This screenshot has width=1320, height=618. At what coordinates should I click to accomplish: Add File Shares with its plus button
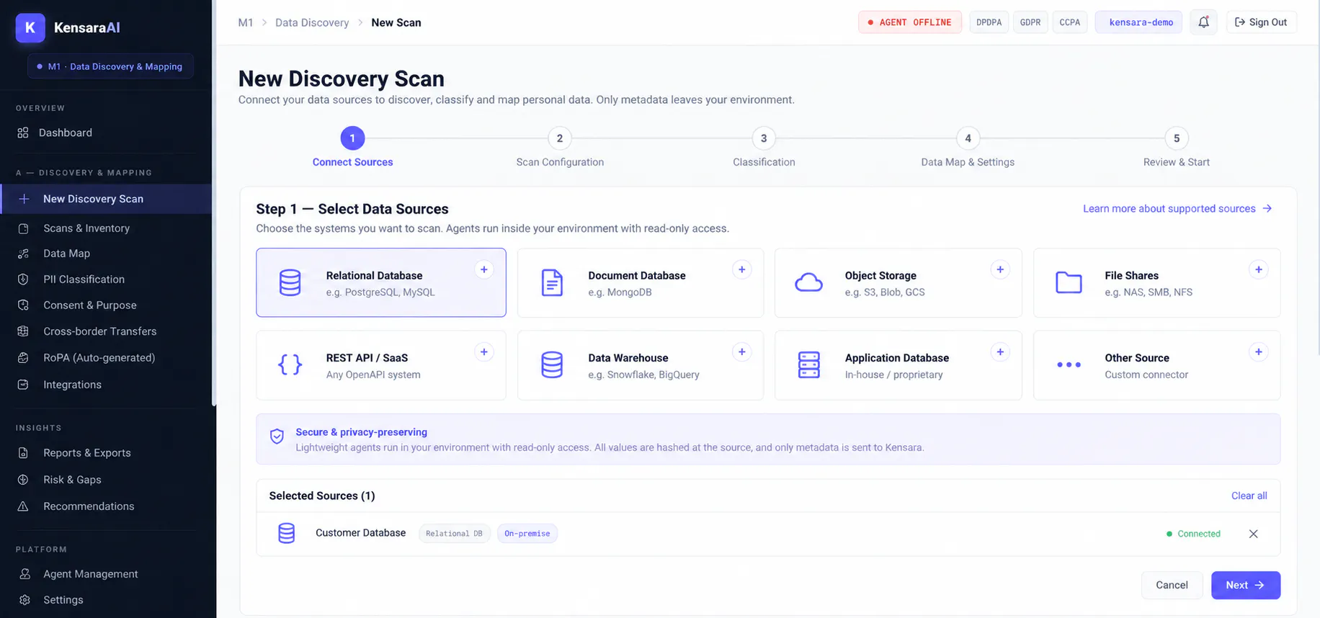tap(1258, 269)
